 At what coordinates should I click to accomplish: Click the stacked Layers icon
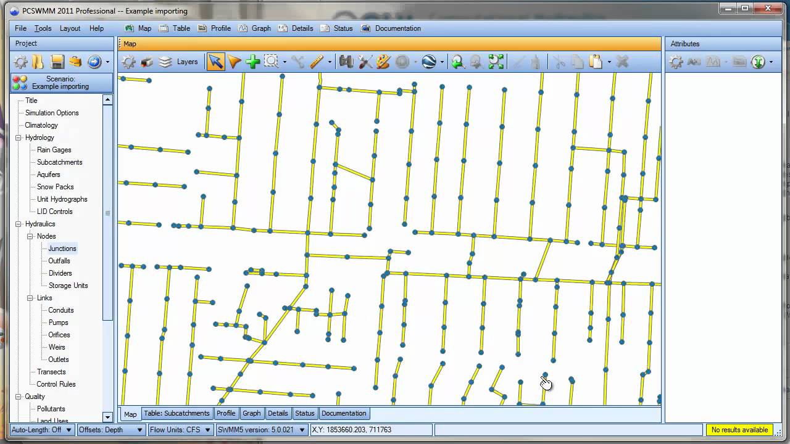[165, 62]
